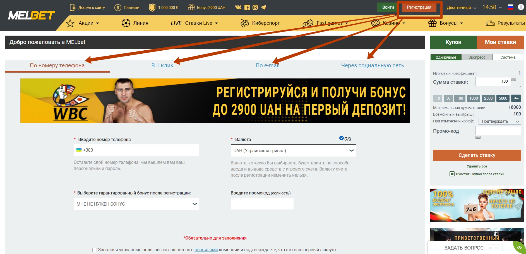Select the 'Экспресс' coupon tab
The width and height of the screenshot is (526, 254).
coord(477,57)
